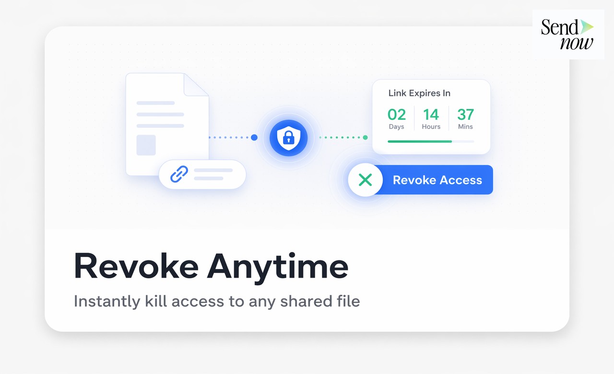Click the "Link Expires In" title
The width and height of the screenshot is (614, 374).
tap(419, 93)
